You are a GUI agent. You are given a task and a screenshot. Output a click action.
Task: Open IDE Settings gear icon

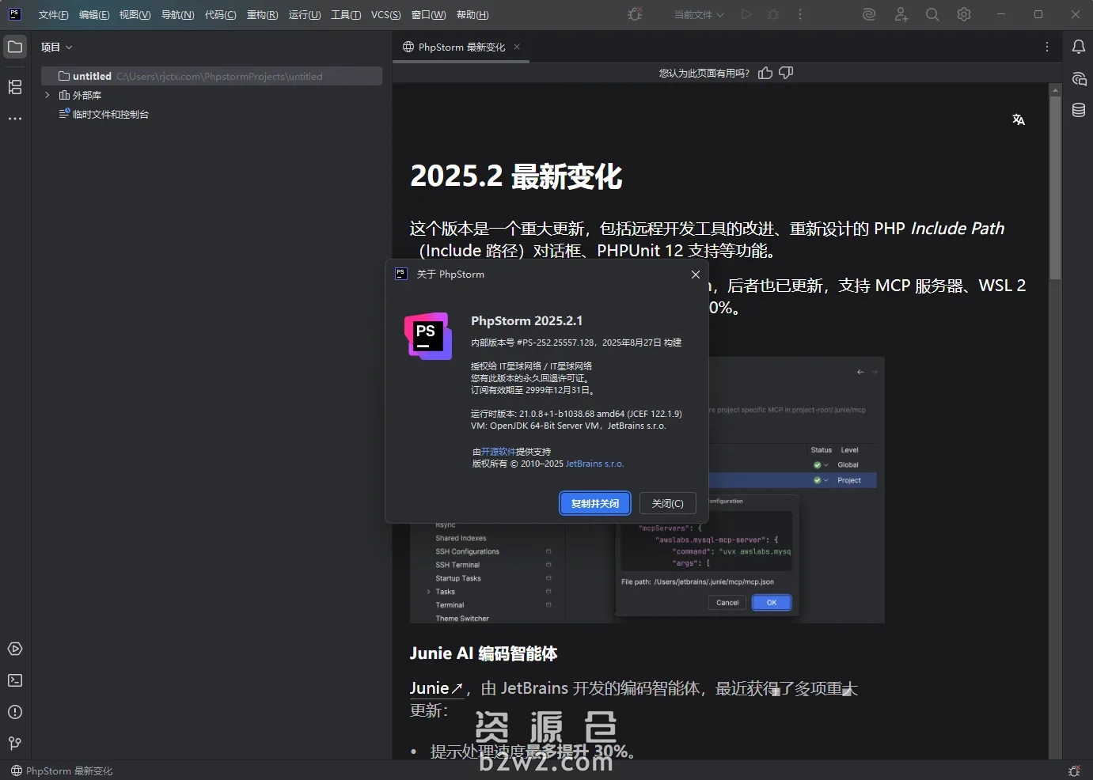(964, 14)
